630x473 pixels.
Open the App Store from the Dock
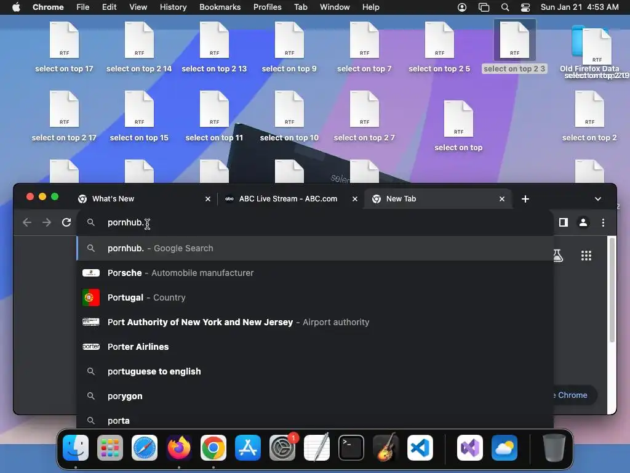click(248, 448)
